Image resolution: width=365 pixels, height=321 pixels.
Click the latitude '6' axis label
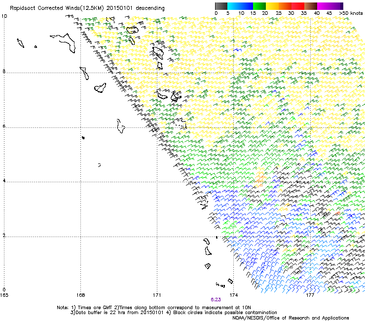tap(4, 126)
